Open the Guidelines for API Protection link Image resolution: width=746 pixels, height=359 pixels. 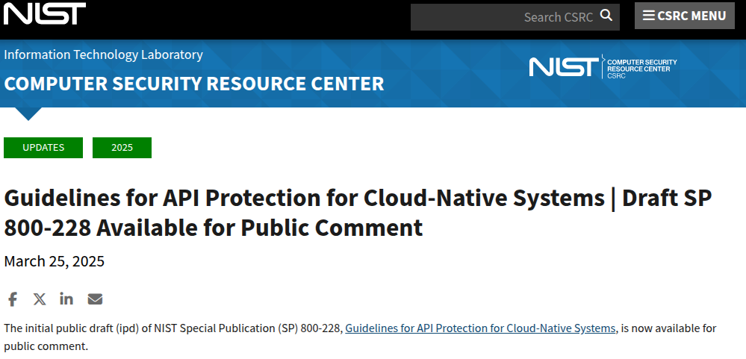(480, 328)
